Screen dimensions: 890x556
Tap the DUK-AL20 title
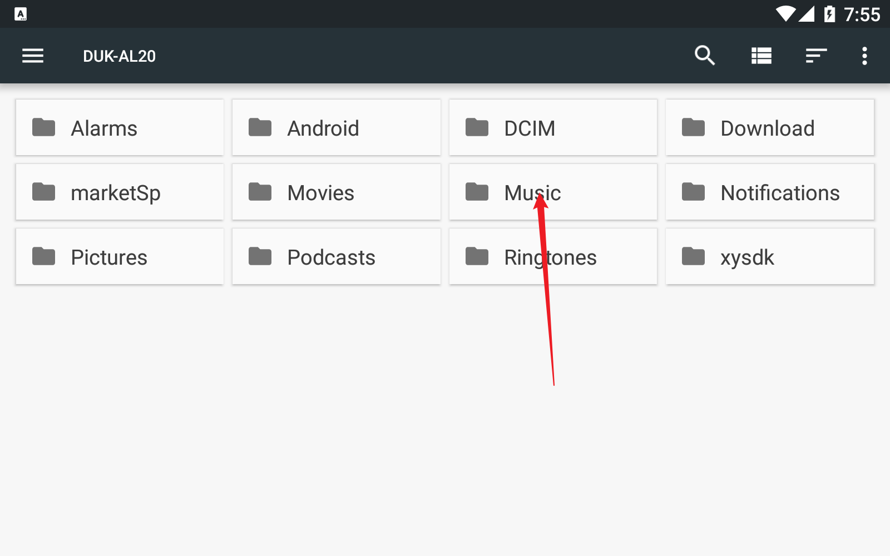pos(119,56)
